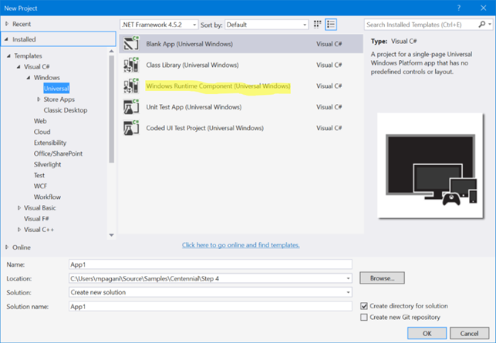Select the Blank App template icon
The image size is (496, 343).
pyautogui.click(x=131, y=44)
